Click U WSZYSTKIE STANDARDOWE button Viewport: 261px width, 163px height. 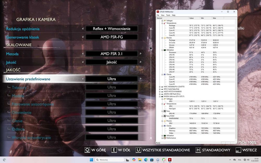[x=163, y=150]
